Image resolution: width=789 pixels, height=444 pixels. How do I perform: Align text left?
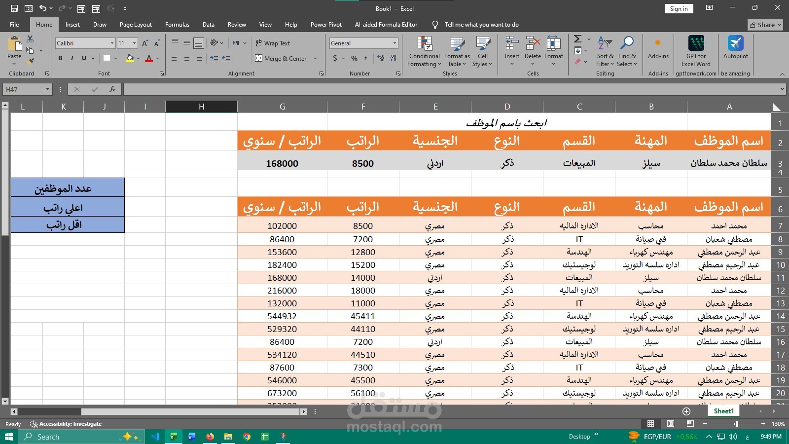pyautogui.click(x=175, y=58)
